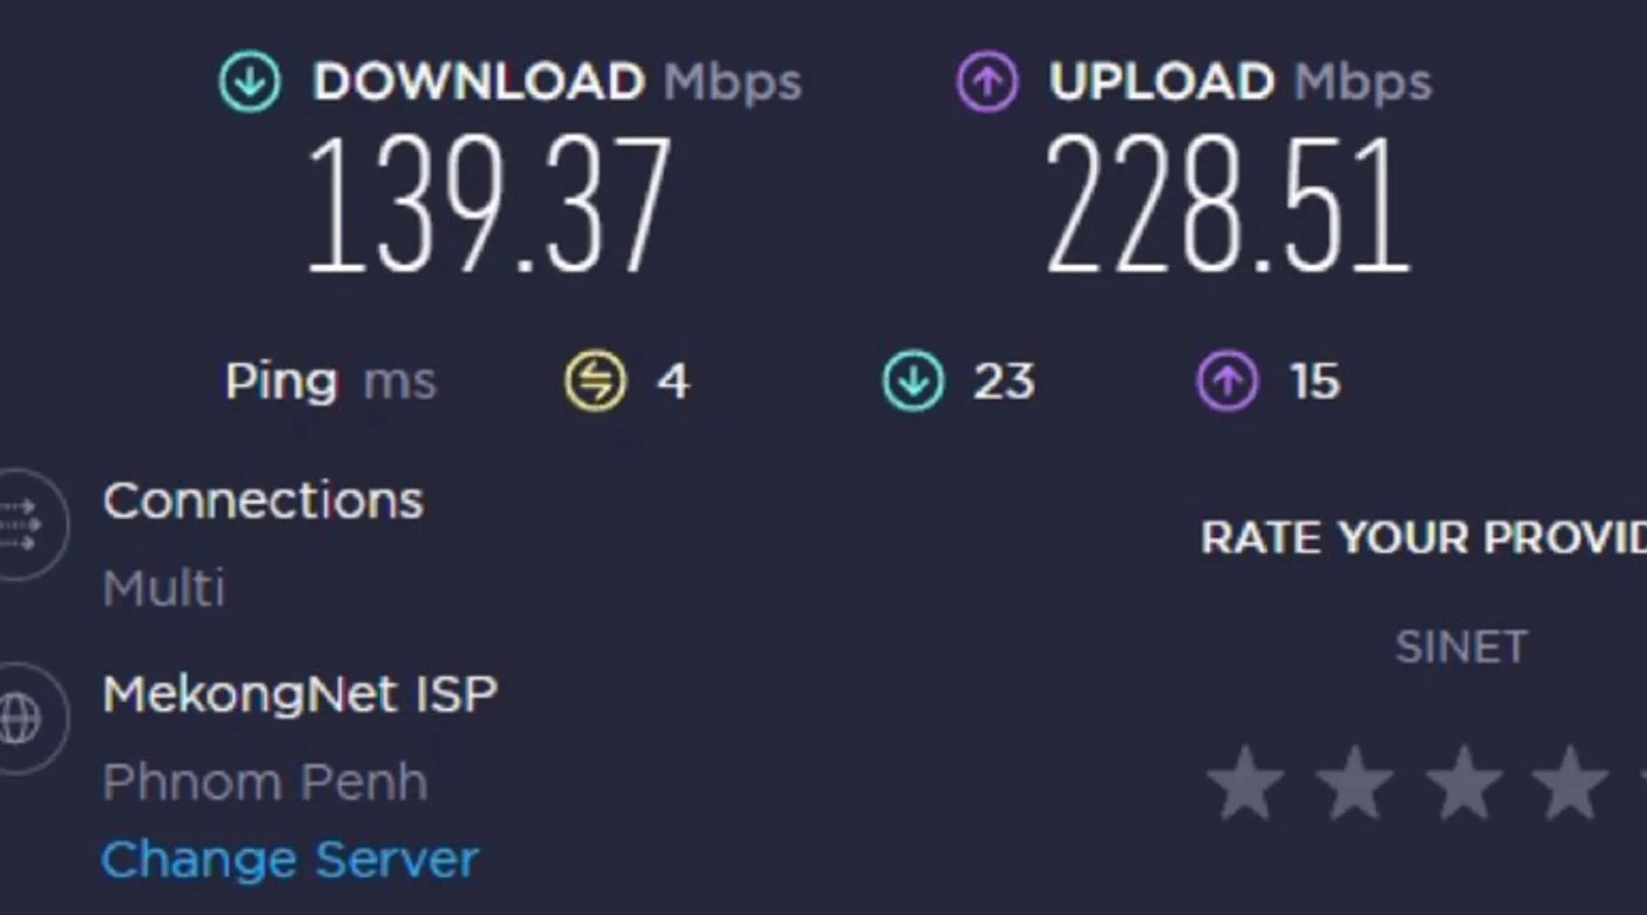The image size is (1647, 915).
Task: Click the teal download arrow icon beside DOWNLOAD
Action: click(x=250, y=81)
